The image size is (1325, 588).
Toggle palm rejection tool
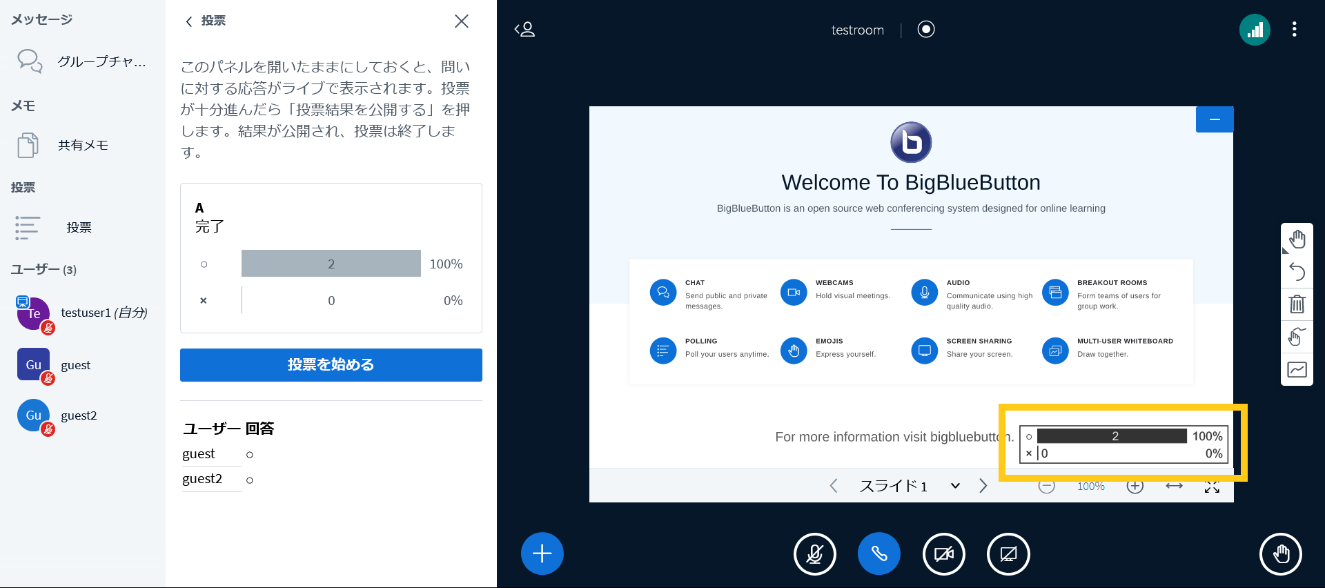1297,337
